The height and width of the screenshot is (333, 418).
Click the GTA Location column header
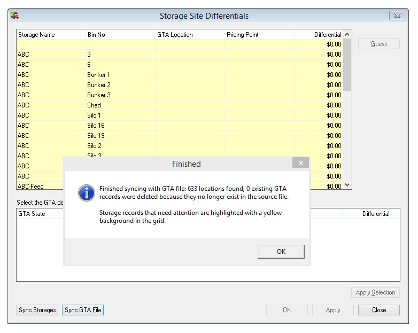(189, 35)
